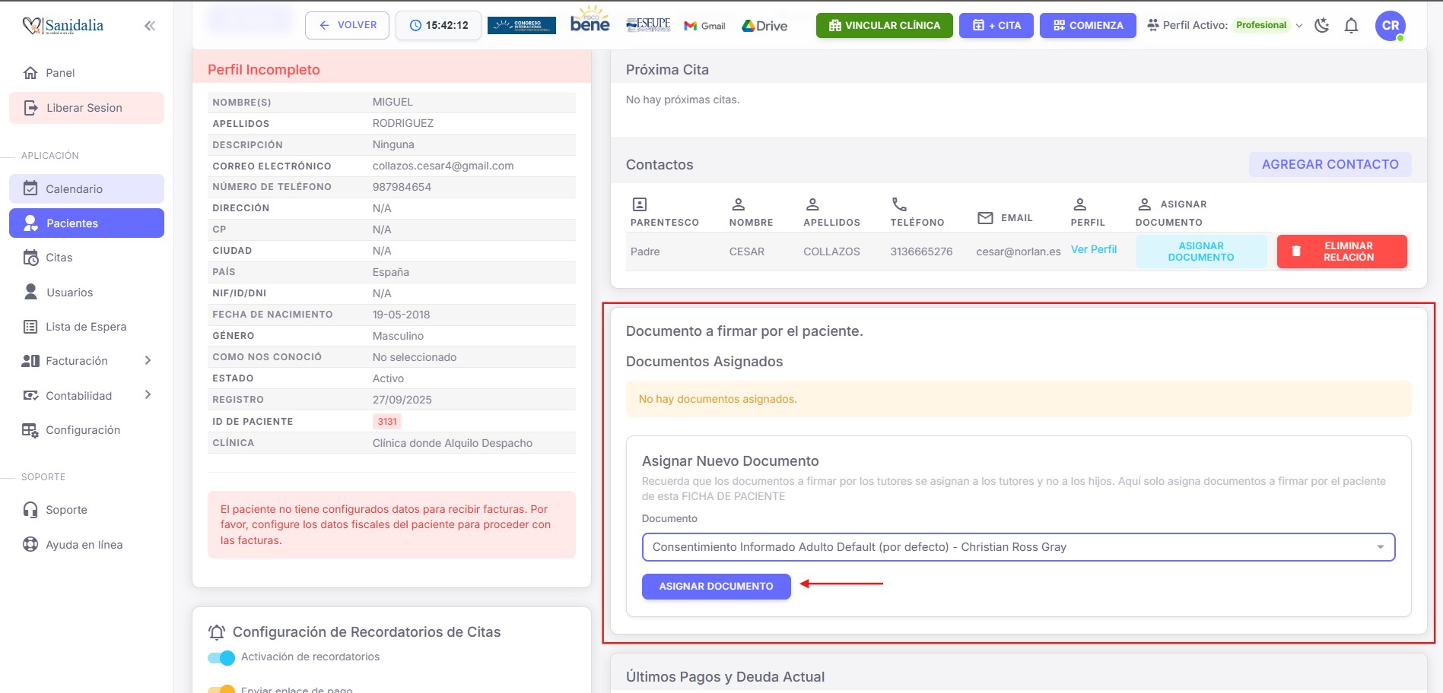Image resolution: width=1443 pixels, height=693 pixels.
Task: Open the bene logo shortcut
Action: 590,21
